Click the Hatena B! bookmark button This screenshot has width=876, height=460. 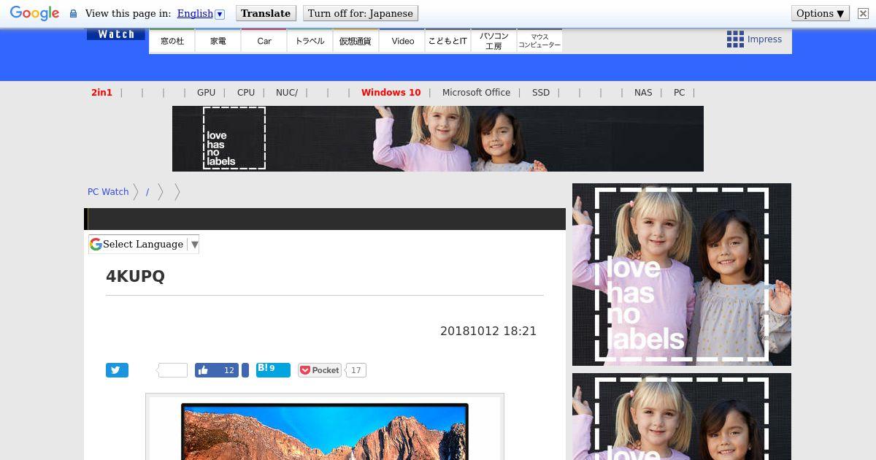[273, 370]
